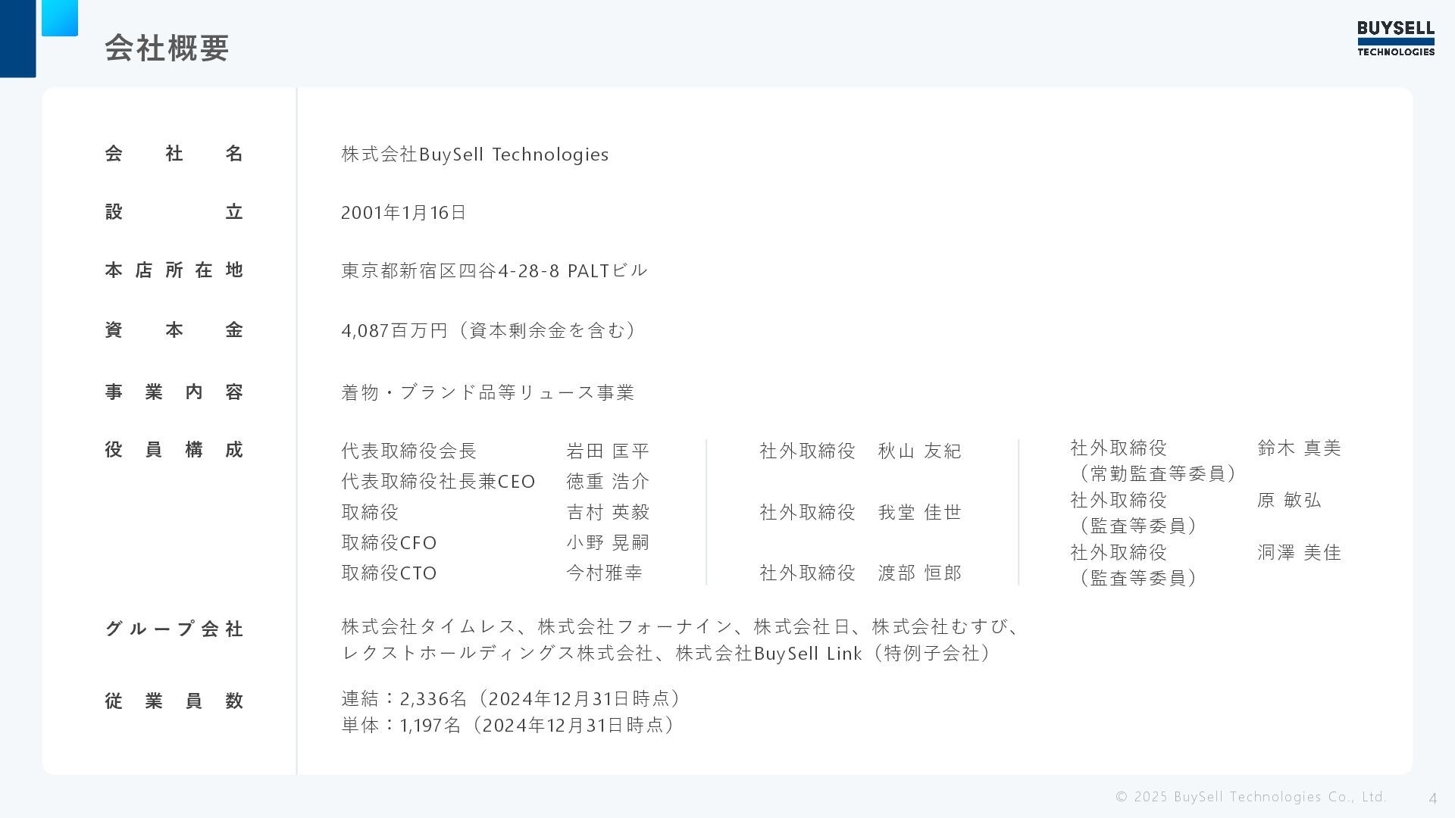This screenshot has width=1455, height=818.
Task: Click audit committee member 鈴木 真美
Action: 1299,448
